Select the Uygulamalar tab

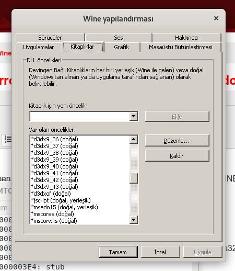point(39,47)
